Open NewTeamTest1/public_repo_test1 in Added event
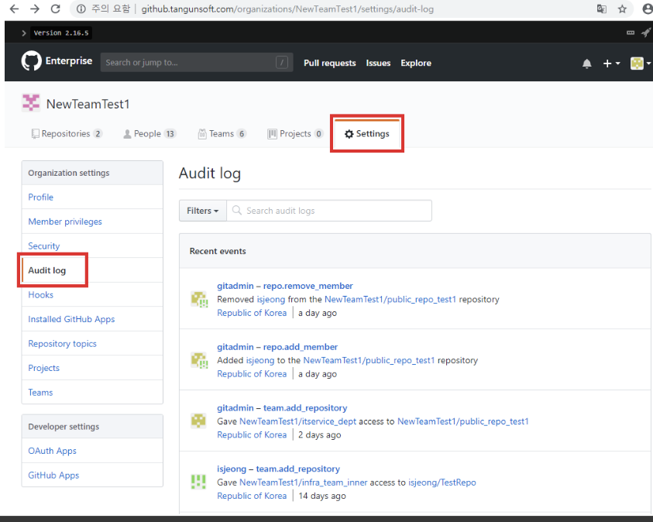653x522 pixels. pos(369,360)
